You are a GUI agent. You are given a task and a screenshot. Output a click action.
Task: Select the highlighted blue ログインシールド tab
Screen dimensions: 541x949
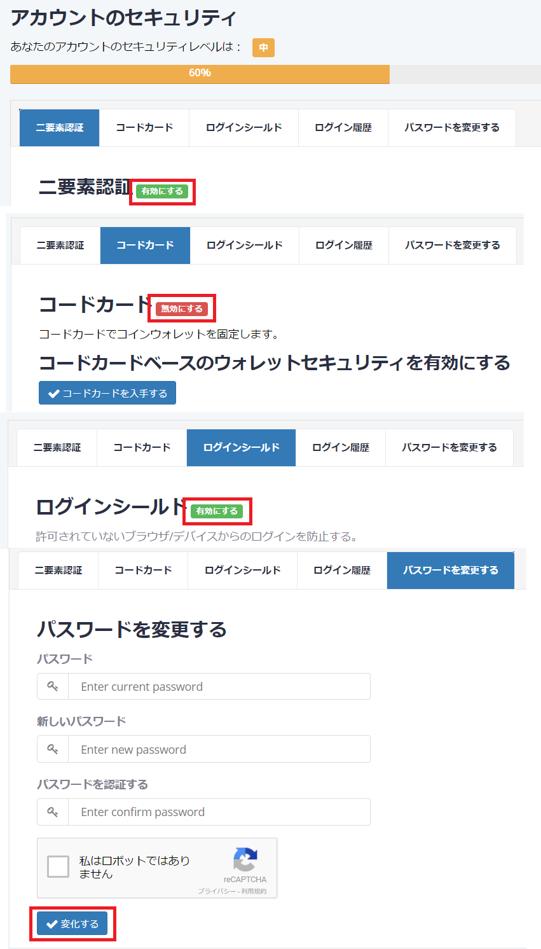pyautogui.click(x=241, y=448)
